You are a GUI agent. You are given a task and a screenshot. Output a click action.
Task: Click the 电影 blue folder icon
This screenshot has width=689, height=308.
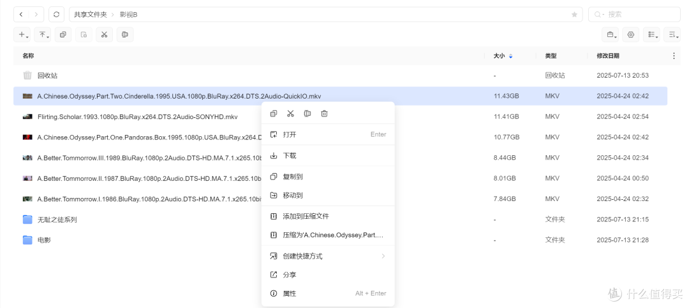coord(27,240)
